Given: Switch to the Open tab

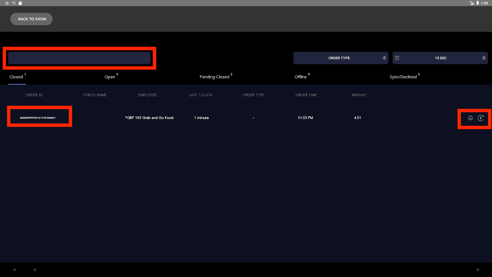Looking at the screenshot, I should coord(110,77).
